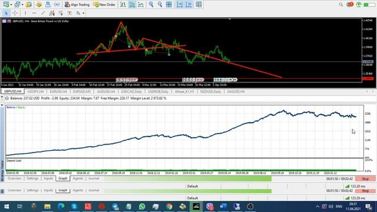Switch to Wheat_K1,H1 chart tab
Screen dimensions: 377x212
point(184,92)
